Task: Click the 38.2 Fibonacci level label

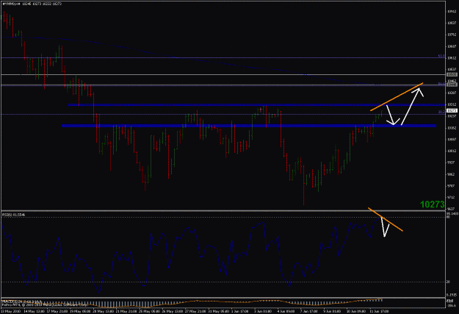Action: tap(441, 112)
